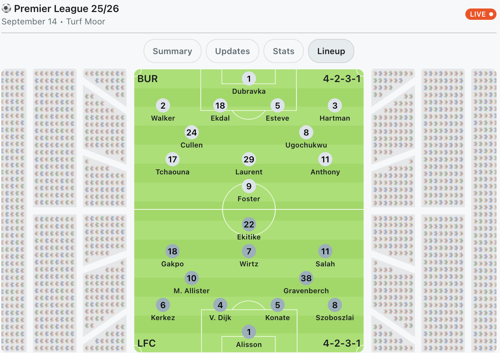
Task: Click Salah's number 11 badge
Action: coord(325,251)
